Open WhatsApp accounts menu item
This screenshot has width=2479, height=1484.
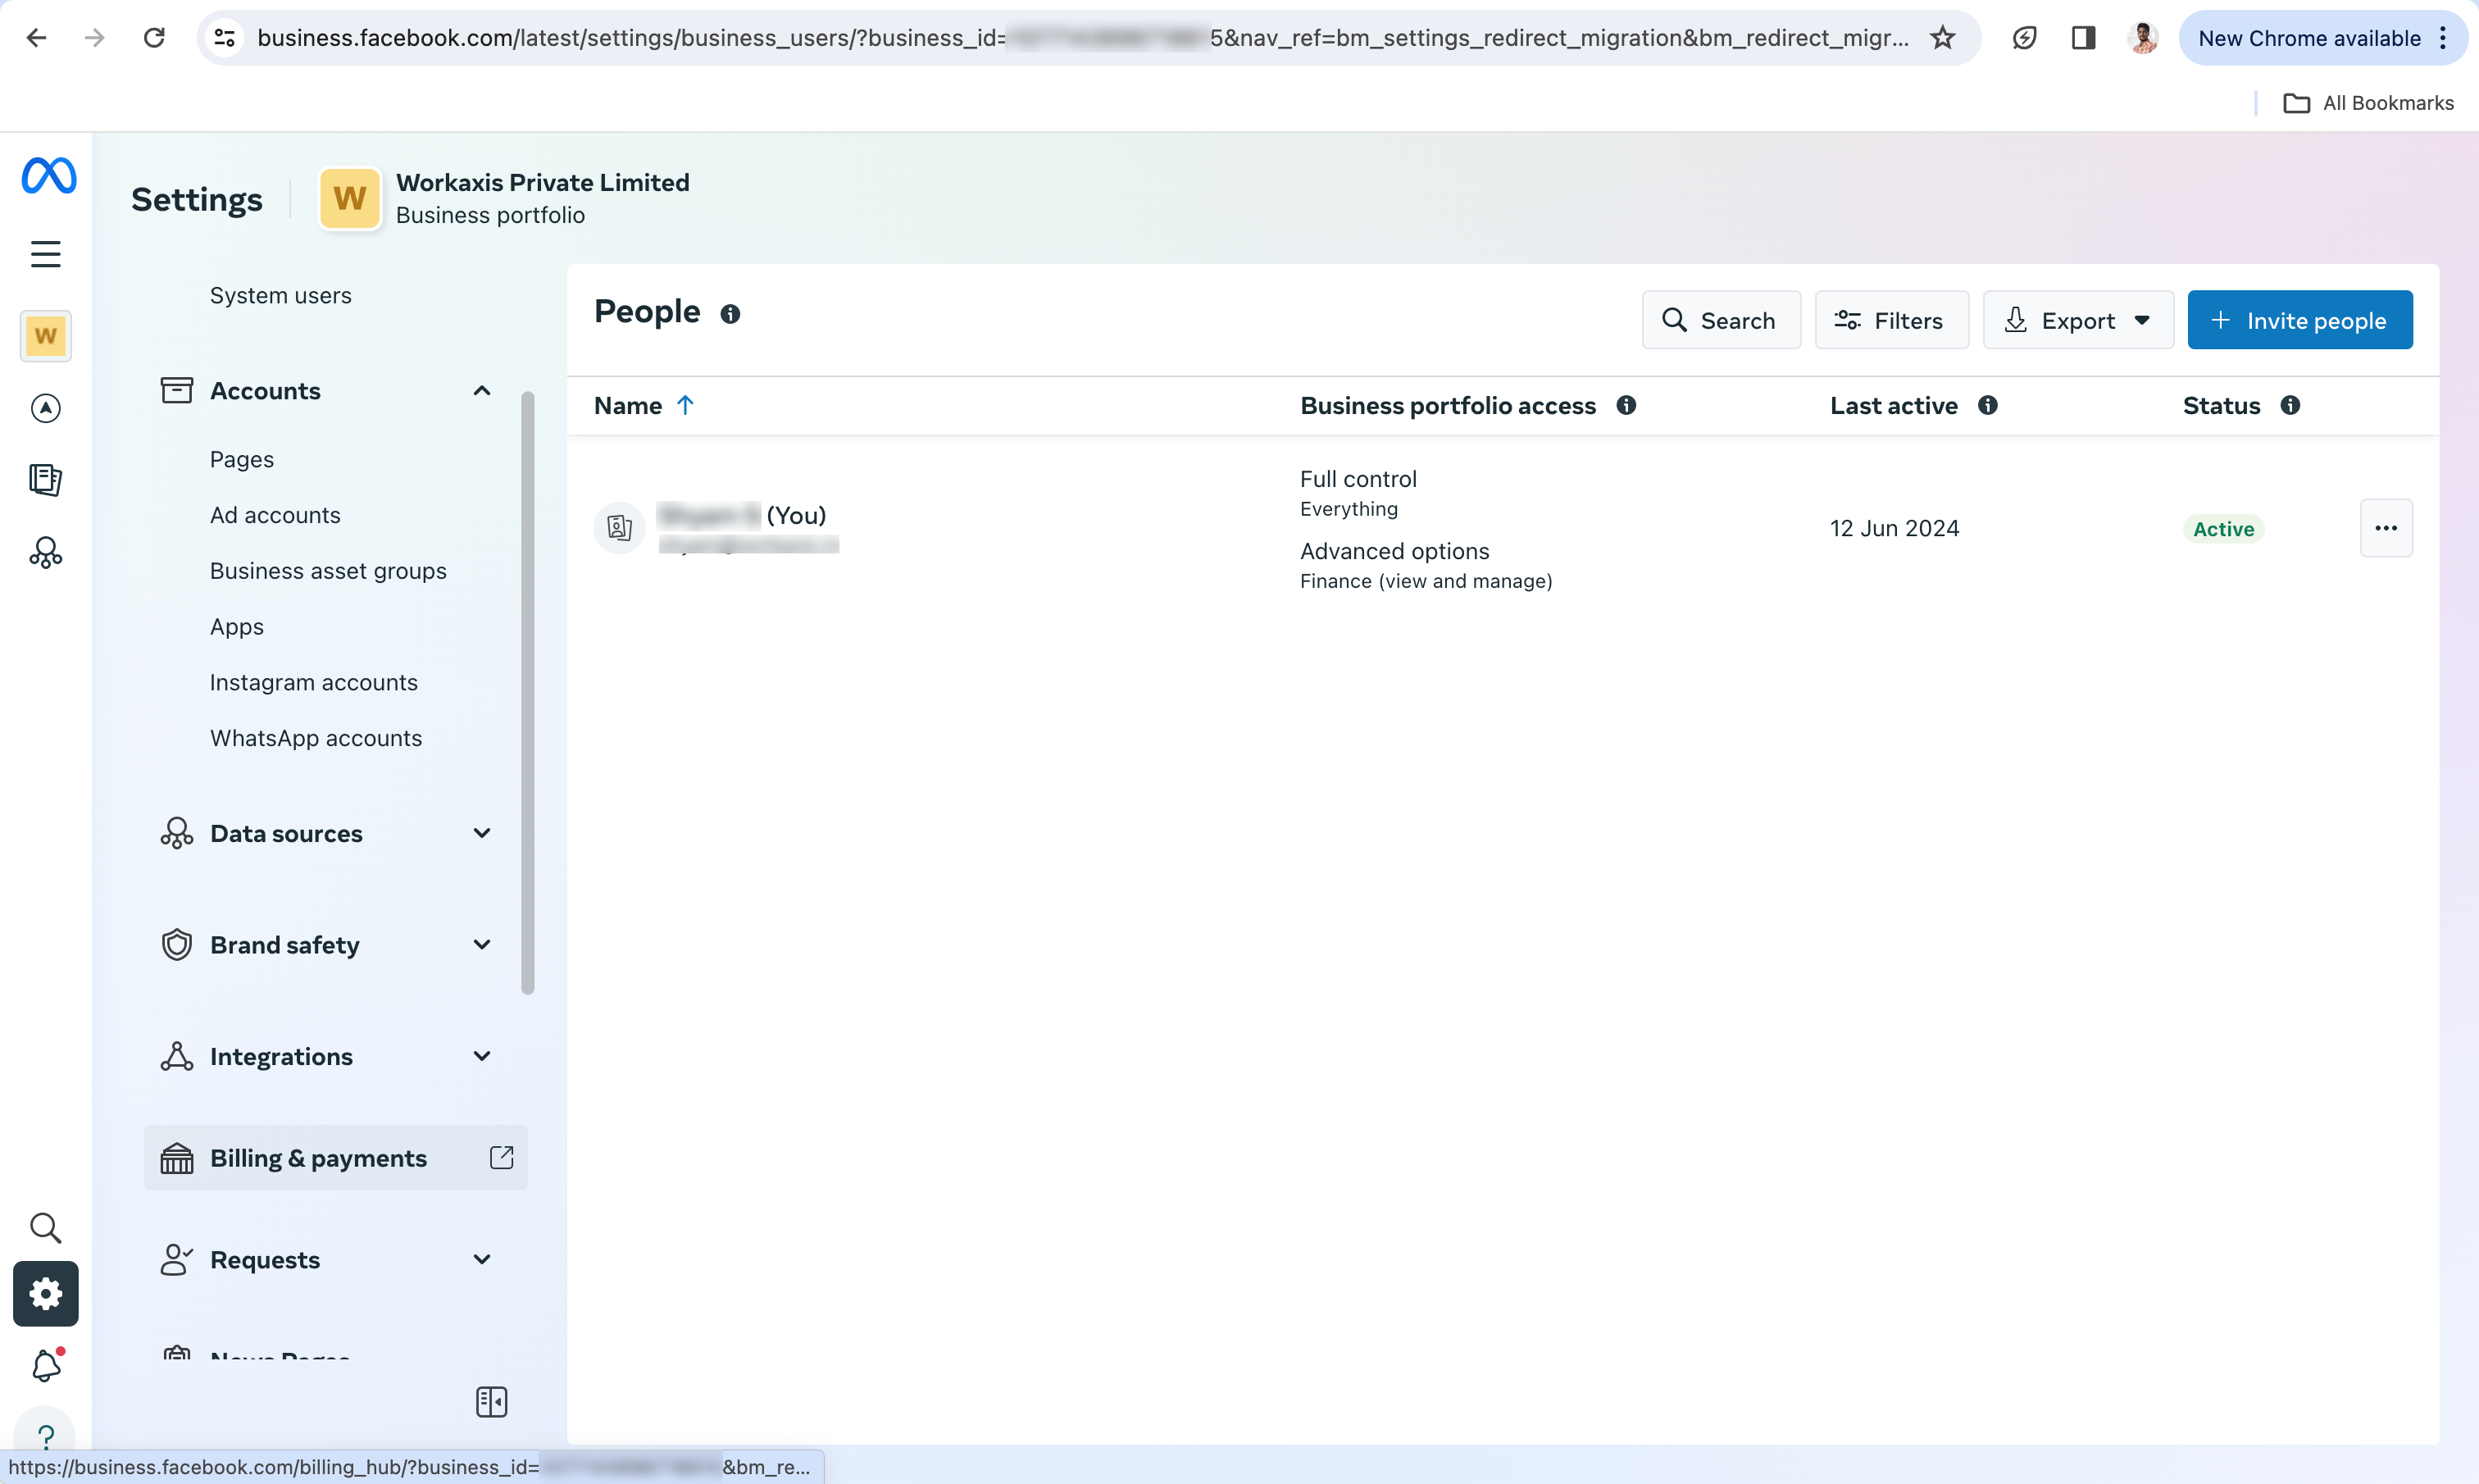click(316, 738)
